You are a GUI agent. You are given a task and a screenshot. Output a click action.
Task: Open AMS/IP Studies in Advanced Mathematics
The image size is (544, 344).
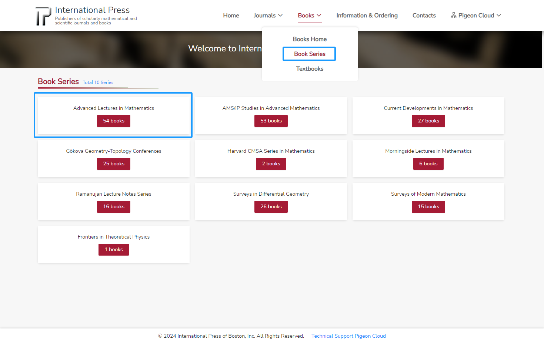(271, 108)
